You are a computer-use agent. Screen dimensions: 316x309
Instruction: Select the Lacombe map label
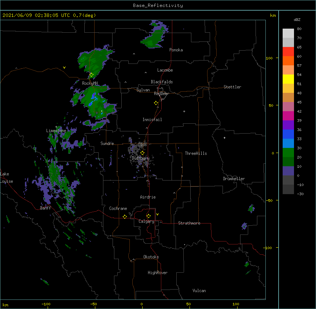(165, 70)
